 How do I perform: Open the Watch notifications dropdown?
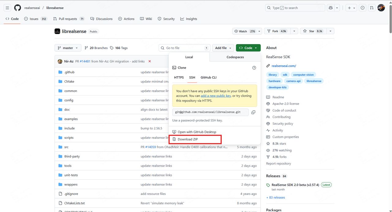[x=247, y=31]
